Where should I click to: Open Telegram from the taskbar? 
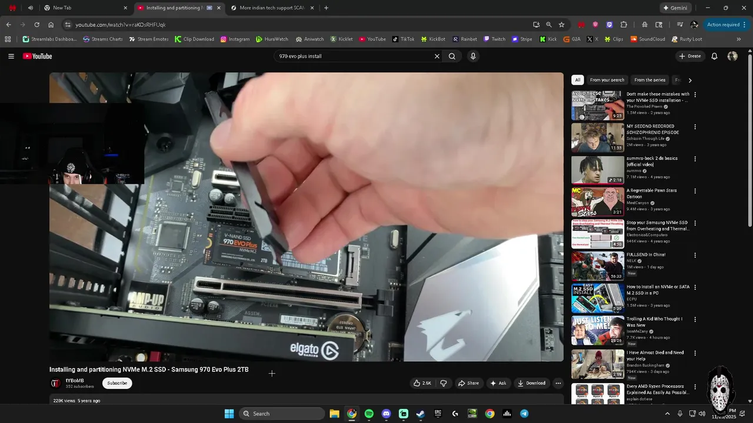(x=524, y=414)
